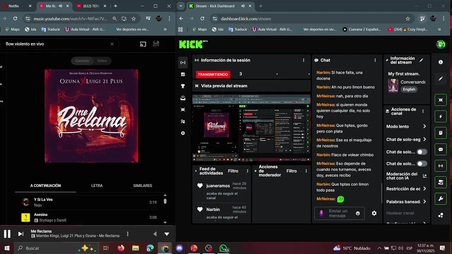
Task: Open Kick sidebar analytics chart icon
Action: [183, 74]
